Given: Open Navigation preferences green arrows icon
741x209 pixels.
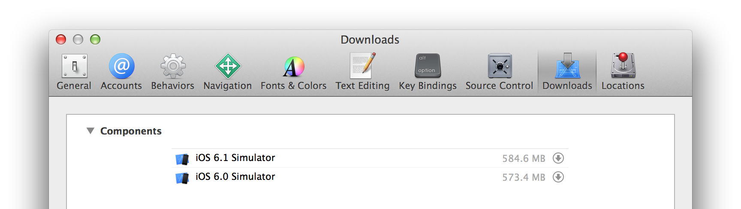Looking at the screenshot, I should point(228,66).
